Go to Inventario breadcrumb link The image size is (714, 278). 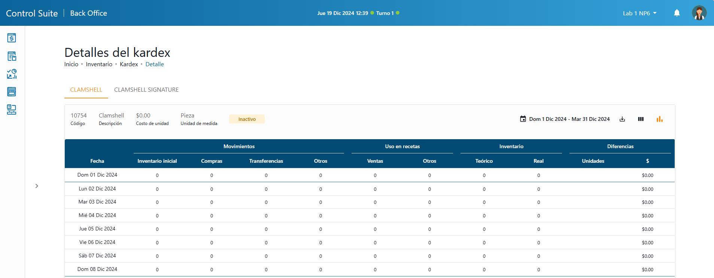tap(99, 64)
